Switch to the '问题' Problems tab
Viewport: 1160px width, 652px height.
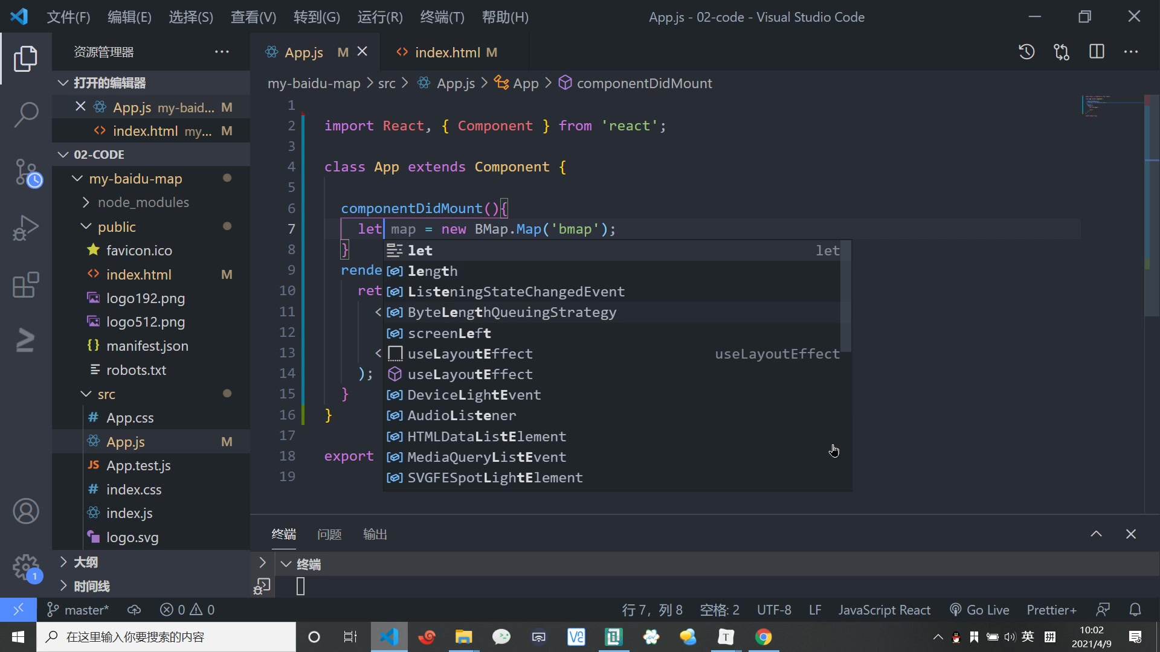coord(329,534)
